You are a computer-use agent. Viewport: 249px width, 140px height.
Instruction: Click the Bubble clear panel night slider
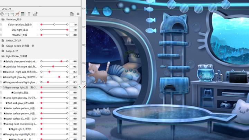point(54,61)
